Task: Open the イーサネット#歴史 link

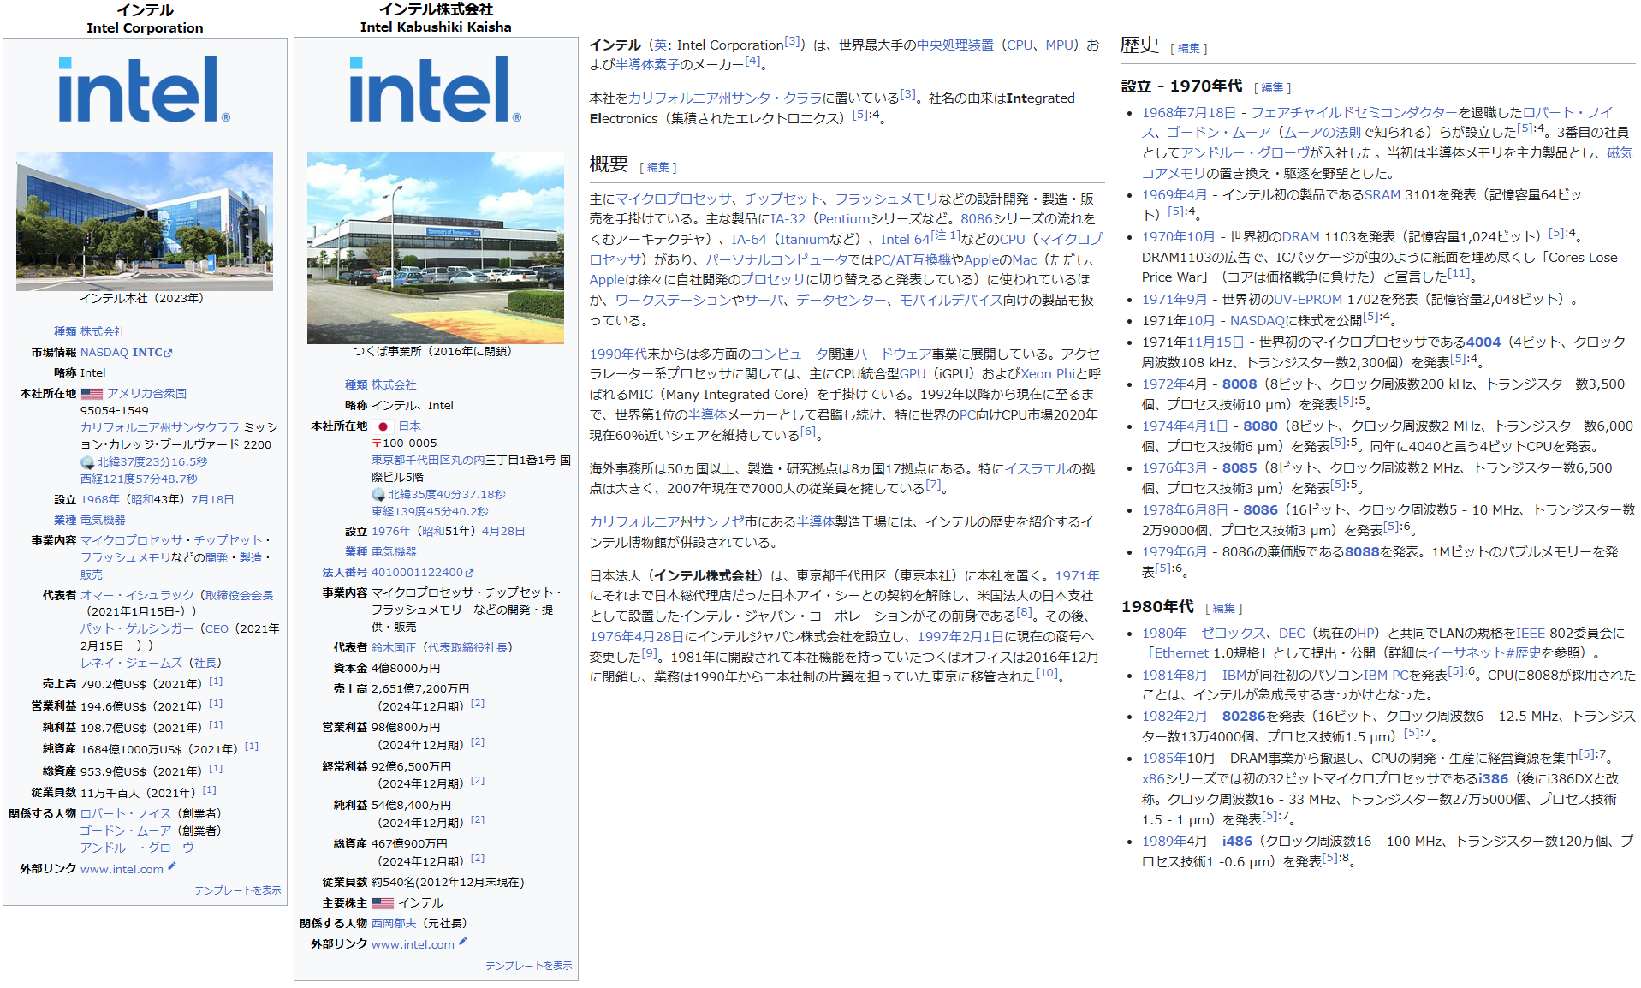Action: [1483, 653]
